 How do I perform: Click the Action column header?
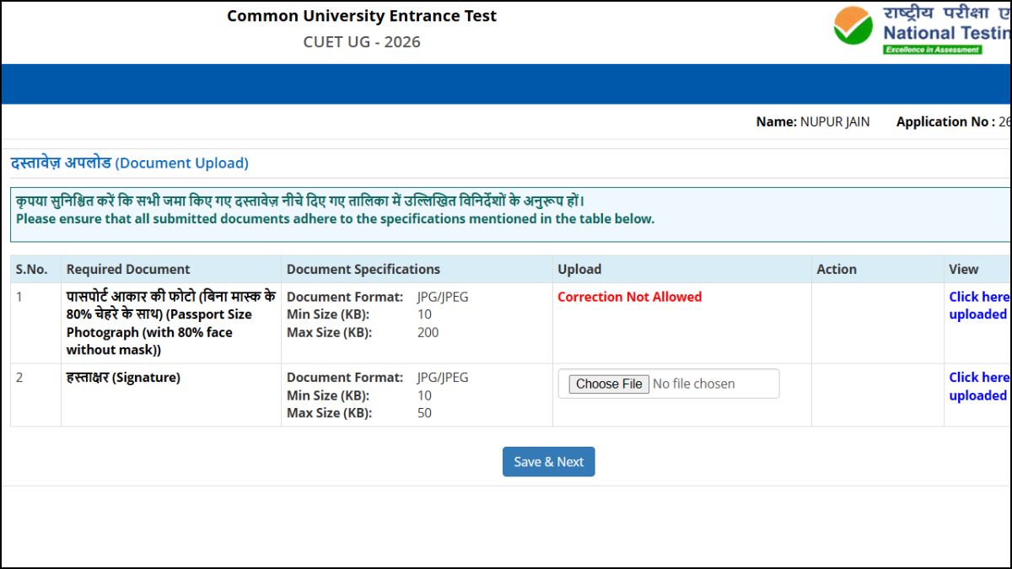click(x=836, y=269)
